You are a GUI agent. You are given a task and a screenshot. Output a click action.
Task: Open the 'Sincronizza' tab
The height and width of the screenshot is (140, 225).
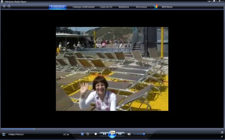point(141,7)
